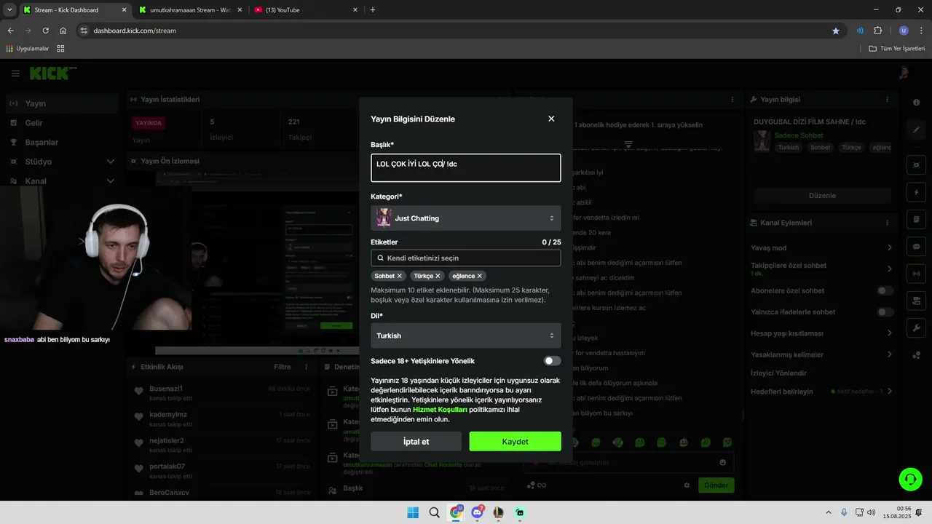The width and height of the screenshot is (932, 524).
Task: Go to Chrome home page
Action: coord(63,31)
